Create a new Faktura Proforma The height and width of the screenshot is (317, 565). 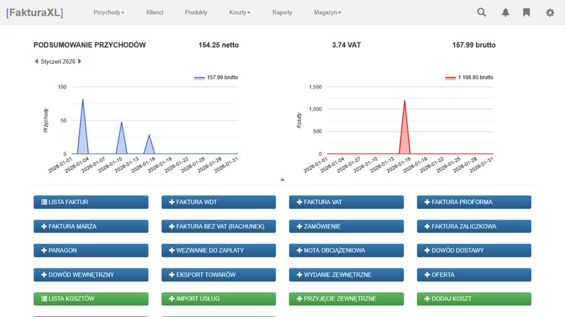474,202
